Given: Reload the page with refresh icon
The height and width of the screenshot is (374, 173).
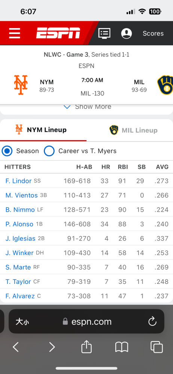Looking at the screenshot, I should tap(152, 322).
